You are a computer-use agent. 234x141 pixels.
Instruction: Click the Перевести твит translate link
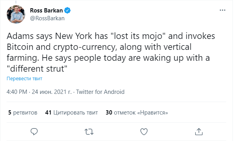tap(24, 79)
